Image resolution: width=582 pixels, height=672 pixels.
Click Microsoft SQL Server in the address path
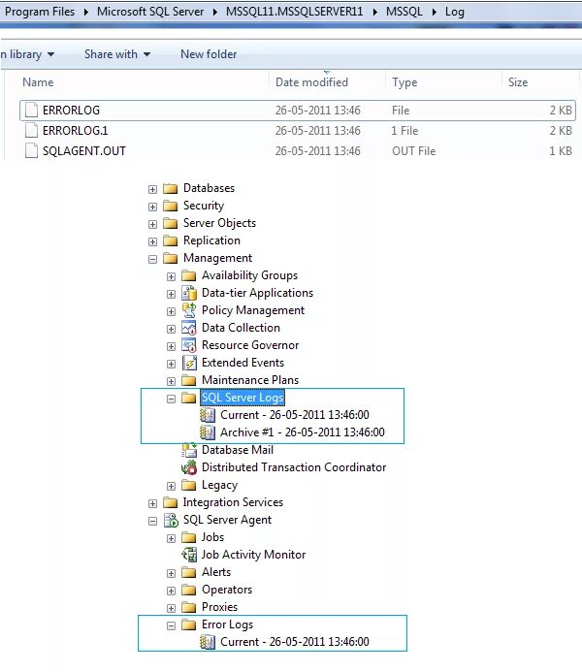tap(150, 12)
